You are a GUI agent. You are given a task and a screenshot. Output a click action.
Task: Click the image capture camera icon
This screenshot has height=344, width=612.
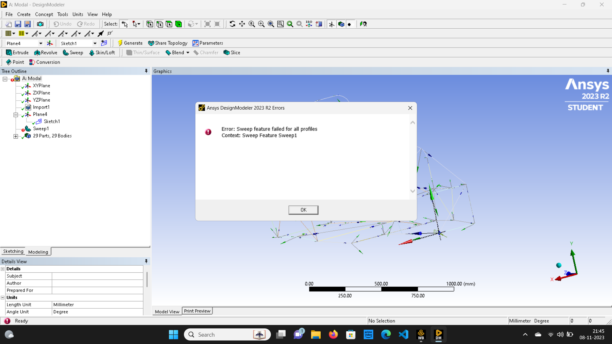[40, 24]
